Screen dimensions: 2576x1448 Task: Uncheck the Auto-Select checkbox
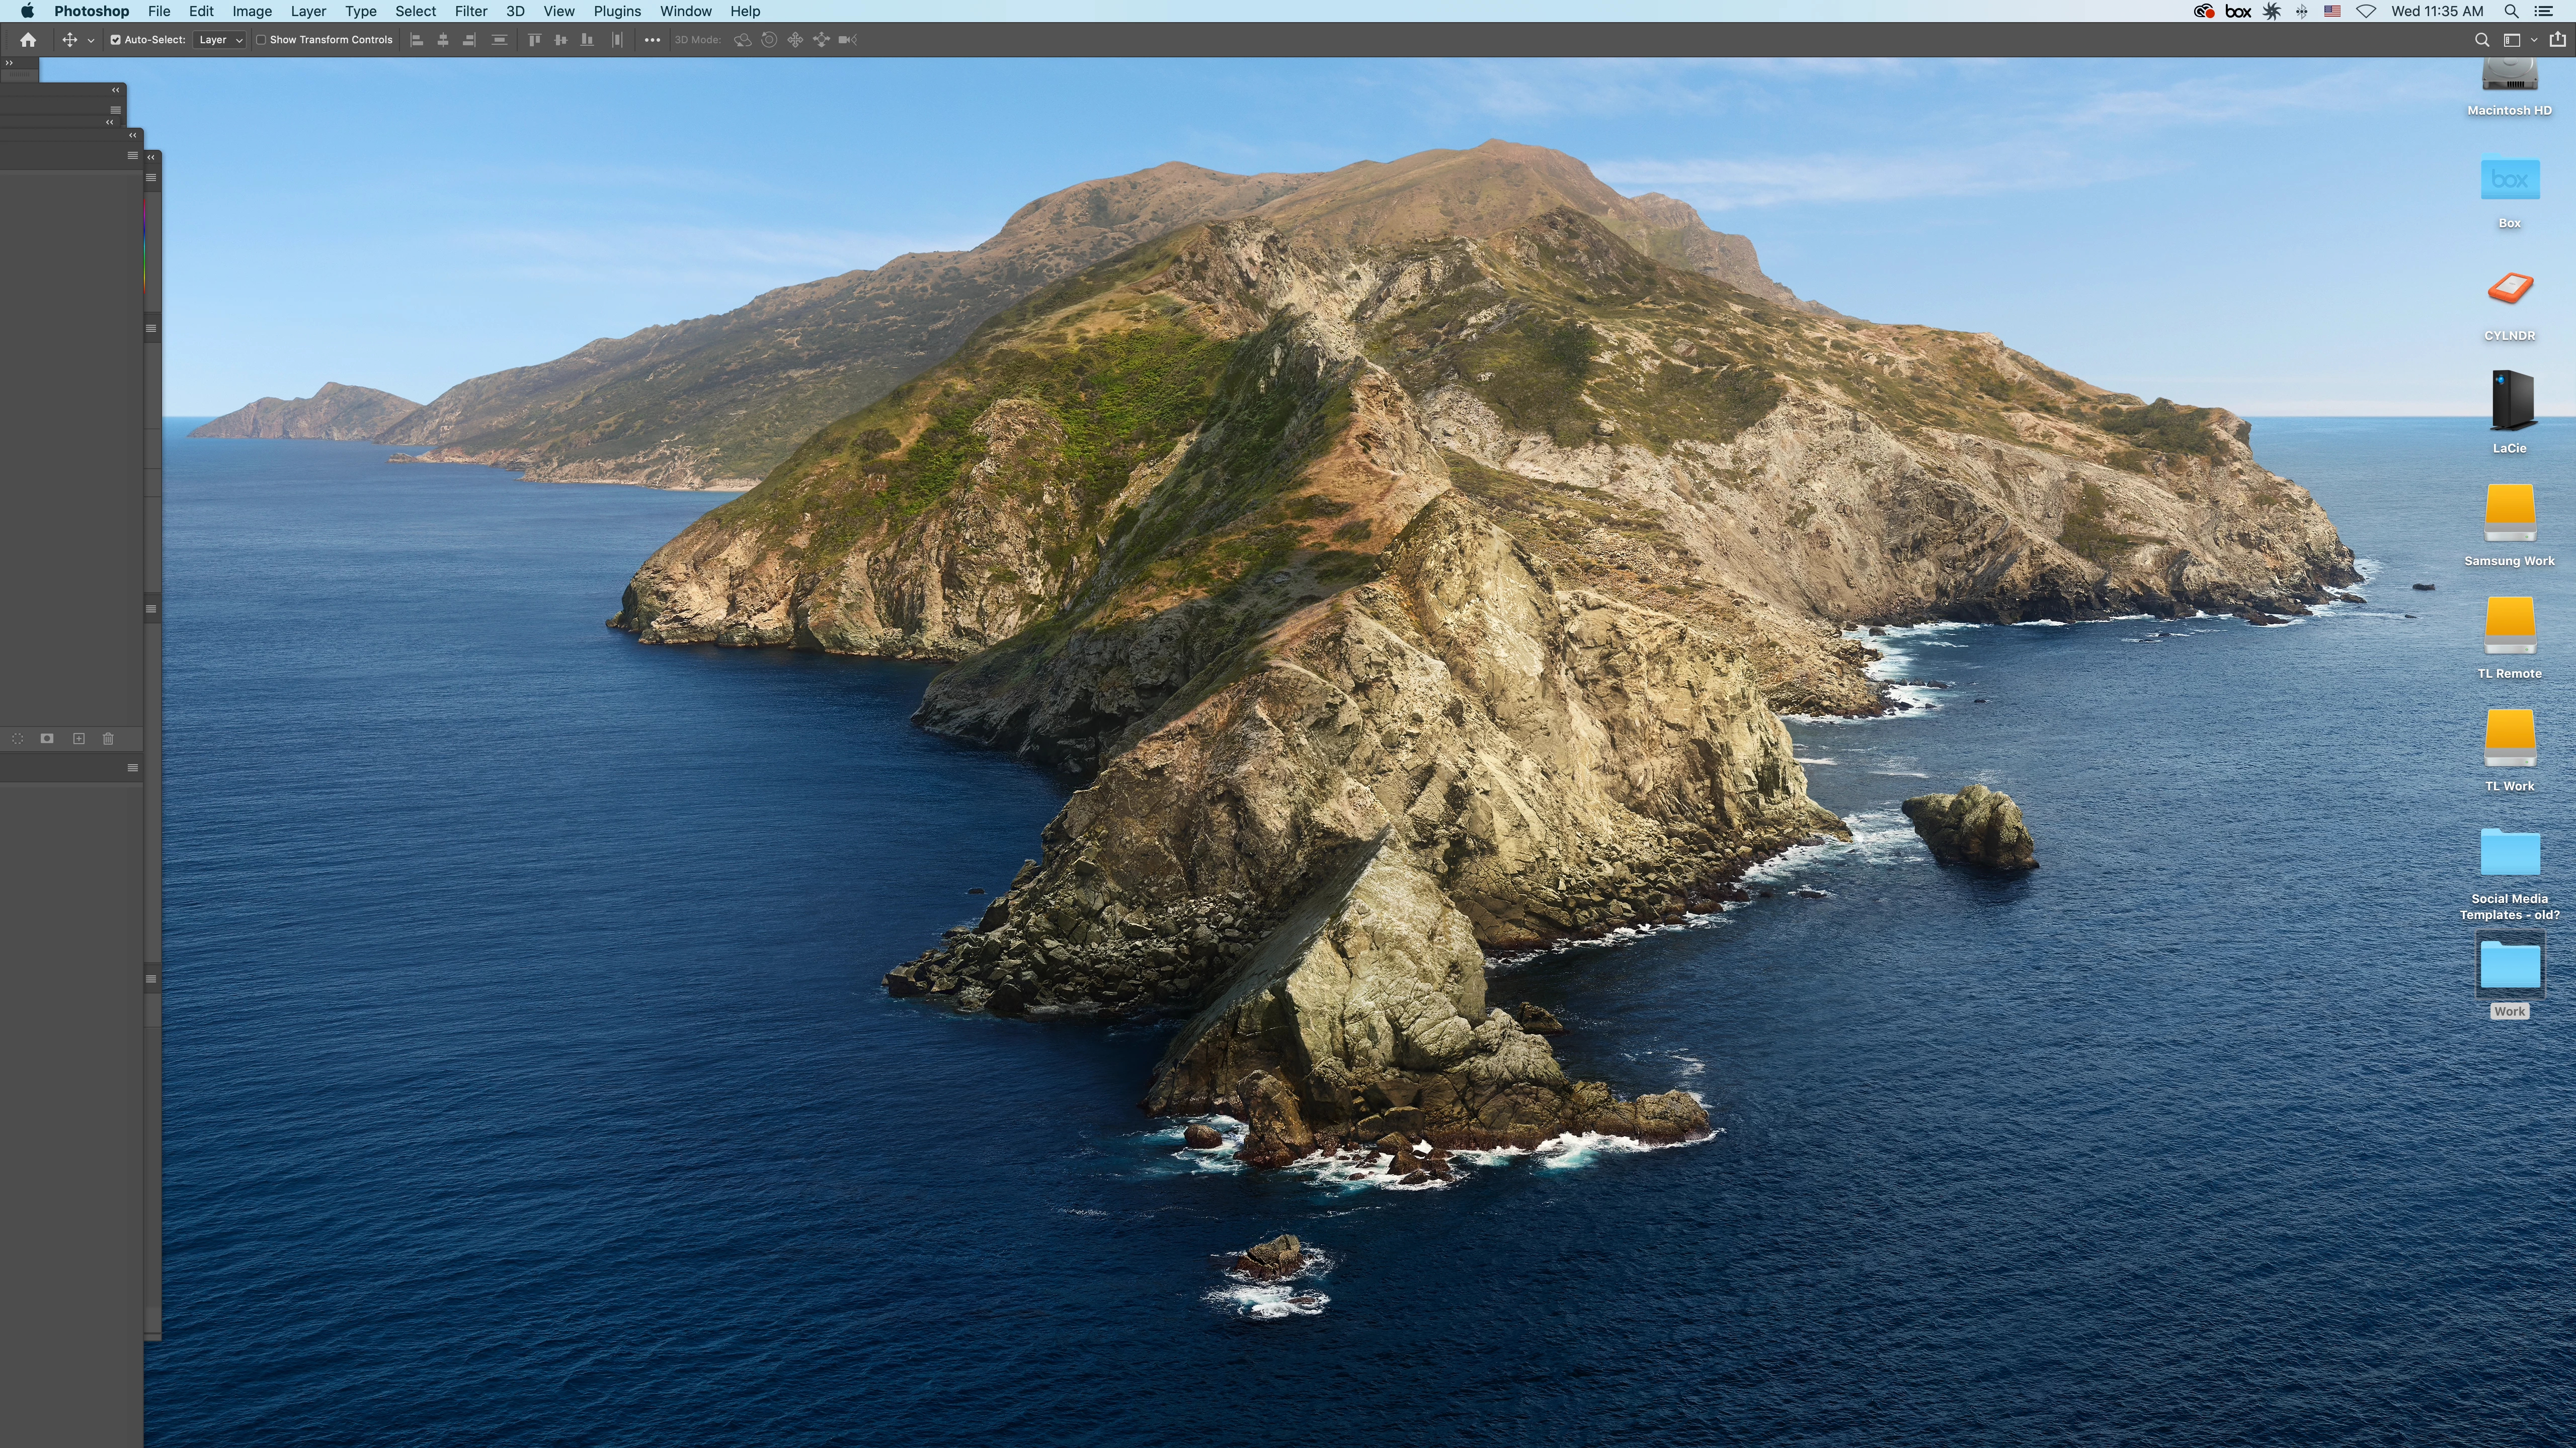pyautogui.click(x=116, y=40)
